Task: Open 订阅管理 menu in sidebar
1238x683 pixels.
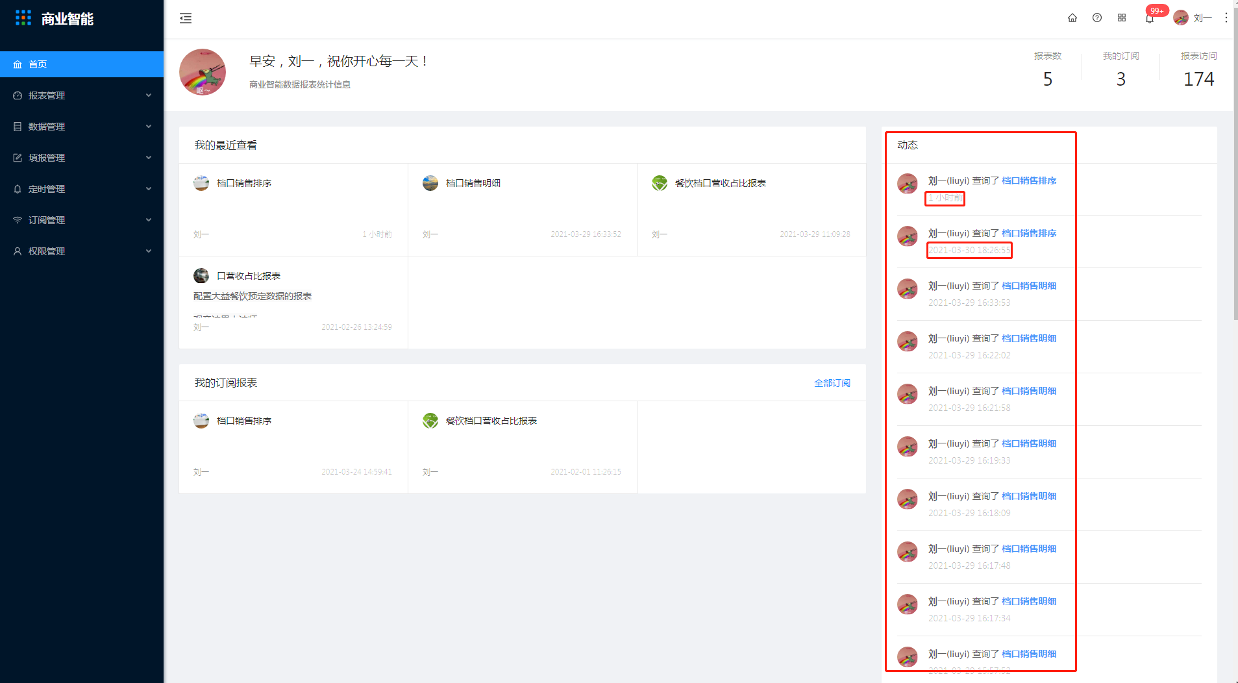Action: coord(82,220)
